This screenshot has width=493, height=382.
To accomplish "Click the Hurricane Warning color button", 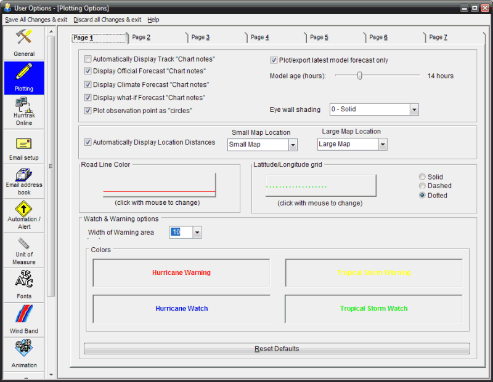I will (x=181, y=273).
